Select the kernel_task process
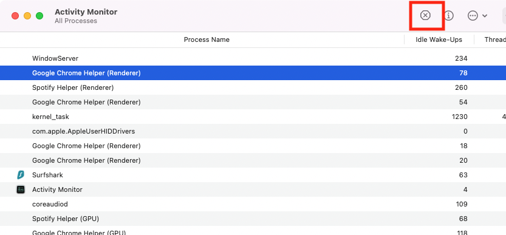This screenshot has height=235, width=506. pyautogui.click(x=253, y=117)
